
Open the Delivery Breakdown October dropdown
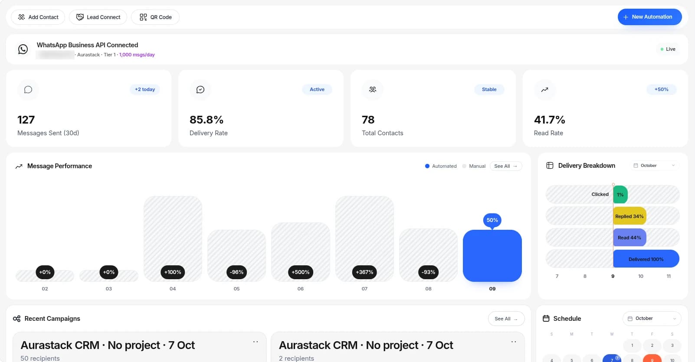point(654,166)
